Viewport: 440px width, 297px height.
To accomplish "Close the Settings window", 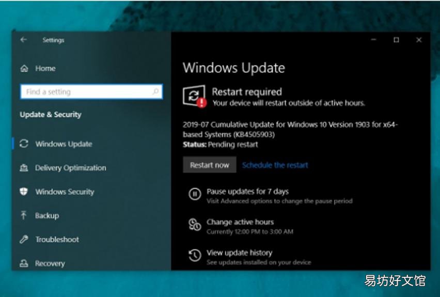I will click(x=419, y=40).
